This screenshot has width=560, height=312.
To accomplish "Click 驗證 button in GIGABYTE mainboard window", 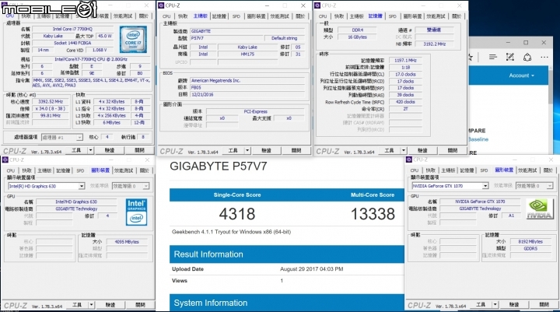I will pos(267,150).
